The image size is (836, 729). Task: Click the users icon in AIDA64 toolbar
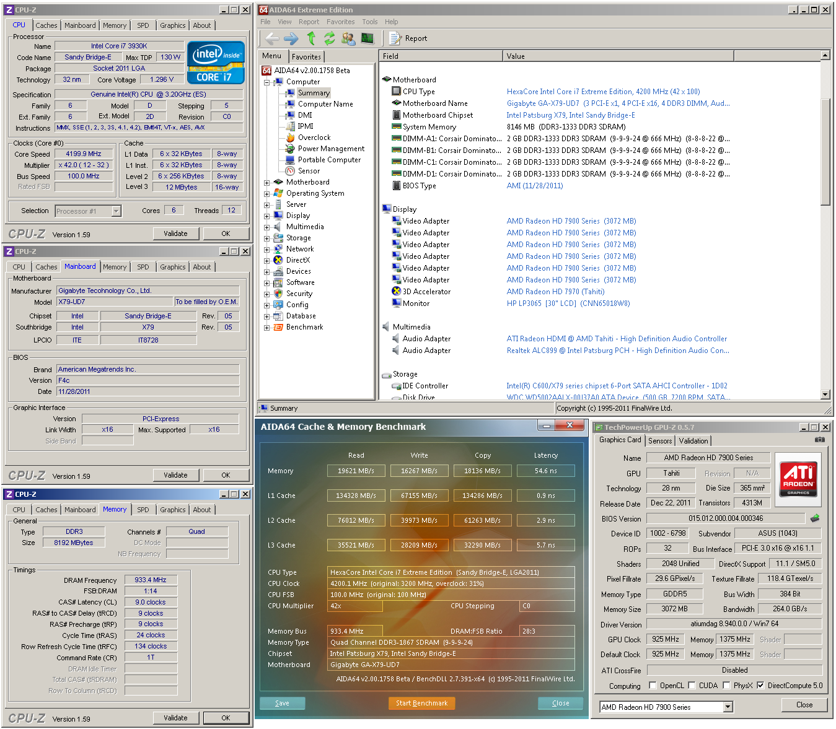coord(348,38)
